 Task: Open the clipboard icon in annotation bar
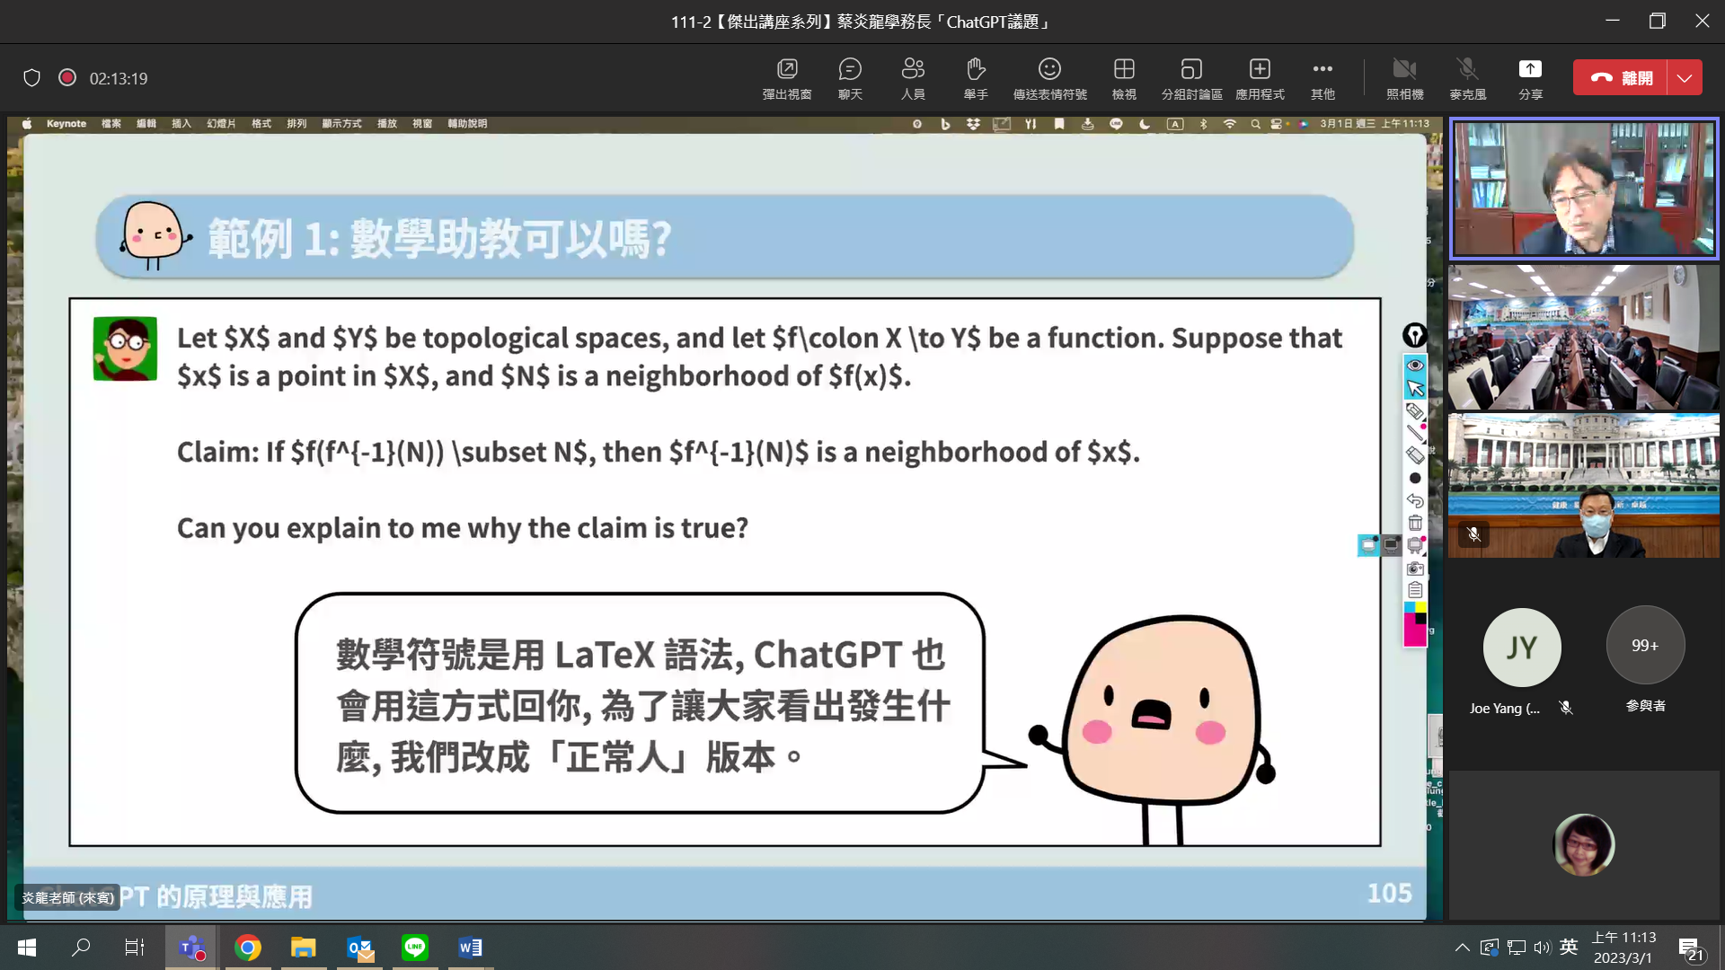(x=1415, y=590)
